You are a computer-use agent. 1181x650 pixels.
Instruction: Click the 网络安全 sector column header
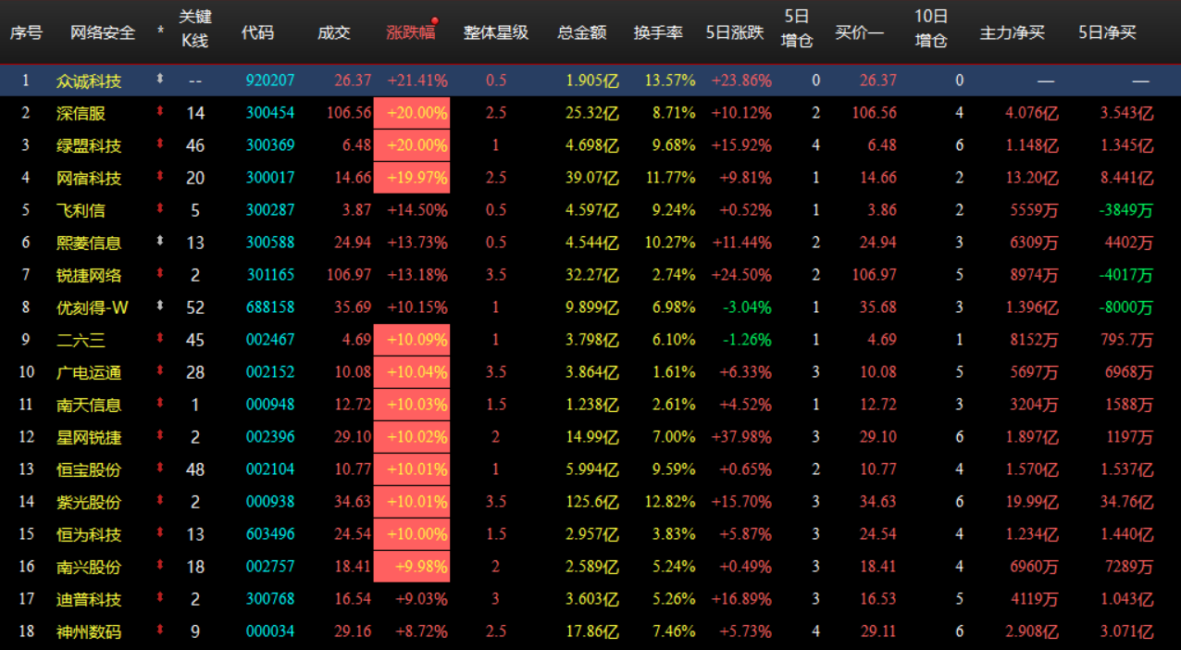pos(103,32)
